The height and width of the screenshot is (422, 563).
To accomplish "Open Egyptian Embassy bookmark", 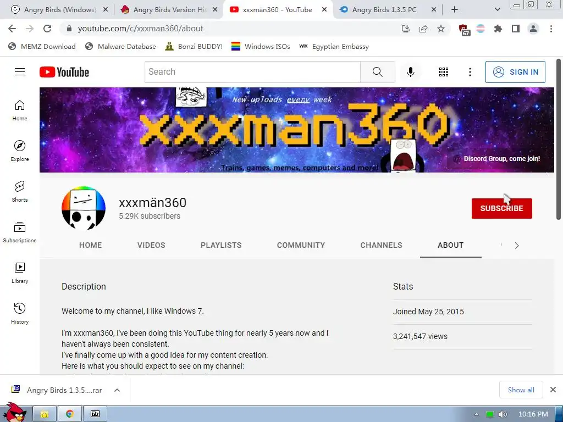I will [x=334, y=47].
